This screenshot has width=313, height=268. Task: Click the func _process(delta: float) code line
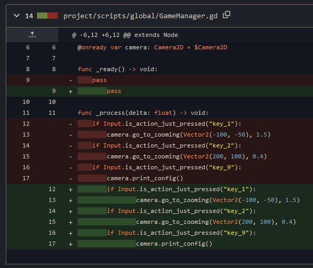coord(141,113)
